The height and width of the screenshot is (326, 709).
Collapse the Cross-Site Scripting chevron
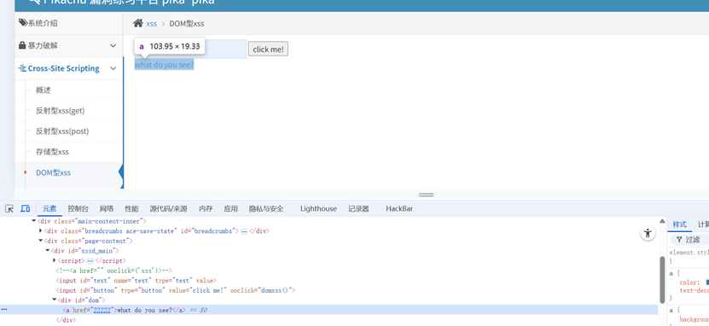(113, 68)
